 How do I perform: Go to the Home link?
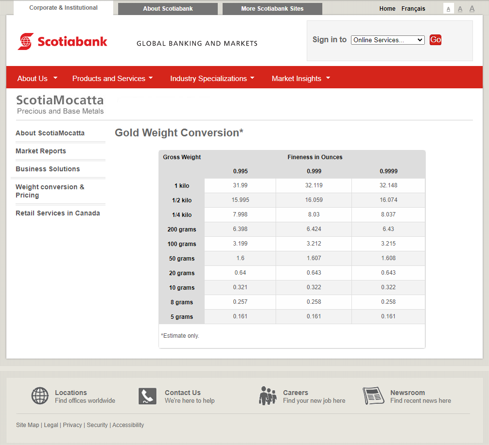tap(387, 9)
